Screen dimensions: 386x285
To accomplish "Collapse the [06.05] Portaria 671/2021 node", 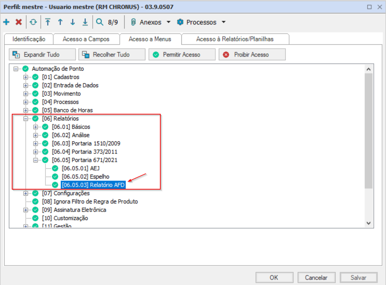I will click(x=35, y=160).
